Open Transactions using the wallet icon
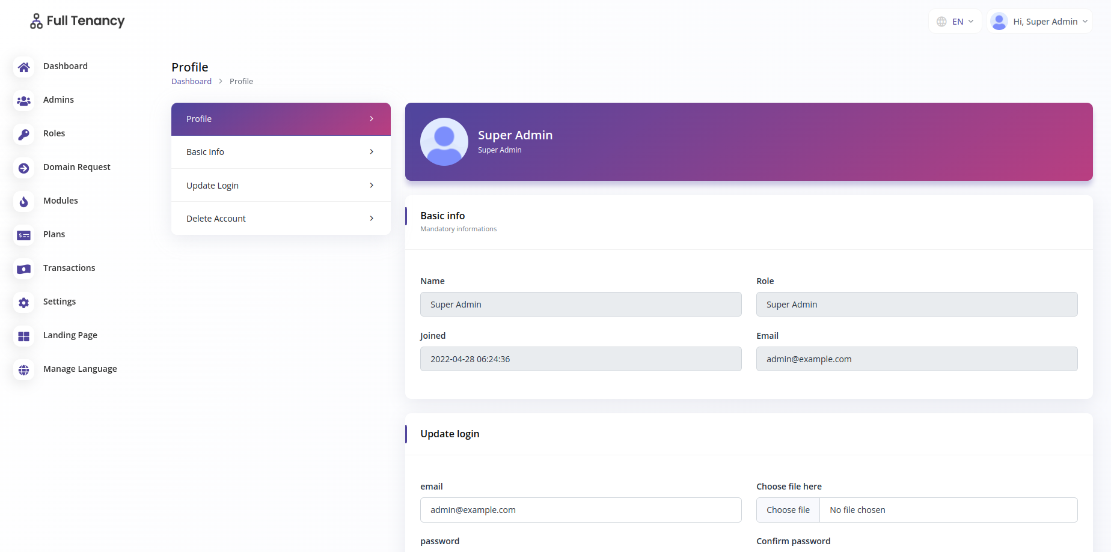 click(23, 269)
